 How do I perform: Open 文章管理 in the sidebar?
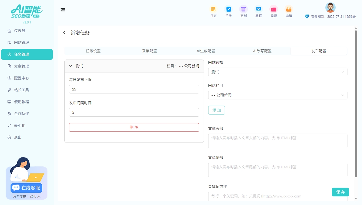click(x=22, y=66)
